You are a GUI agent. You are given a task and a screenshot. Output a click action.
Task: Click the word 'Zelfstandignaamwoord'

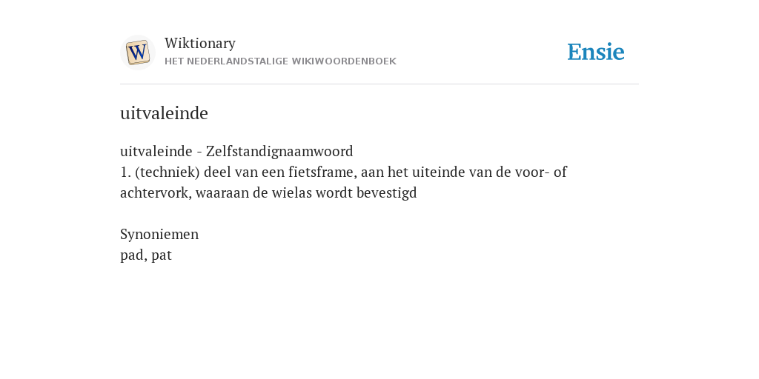pos(279,151)
